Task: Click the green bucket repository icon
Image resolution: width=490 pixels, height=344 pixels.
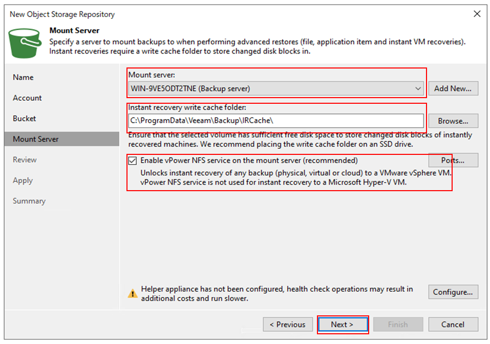Action: (25, 43)
